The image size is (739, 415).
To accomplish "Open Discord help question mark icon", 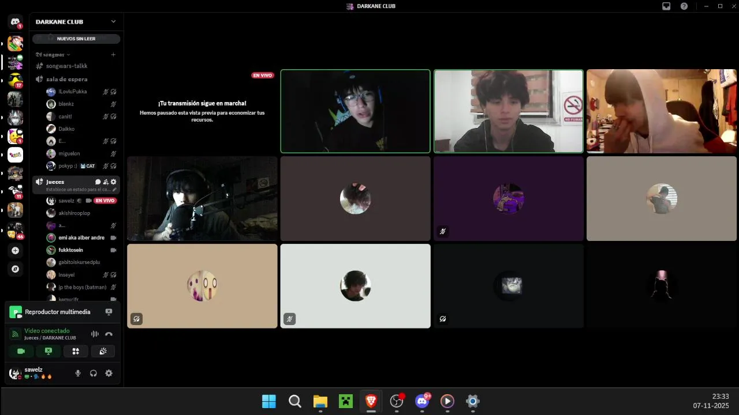I will (684, 6).
